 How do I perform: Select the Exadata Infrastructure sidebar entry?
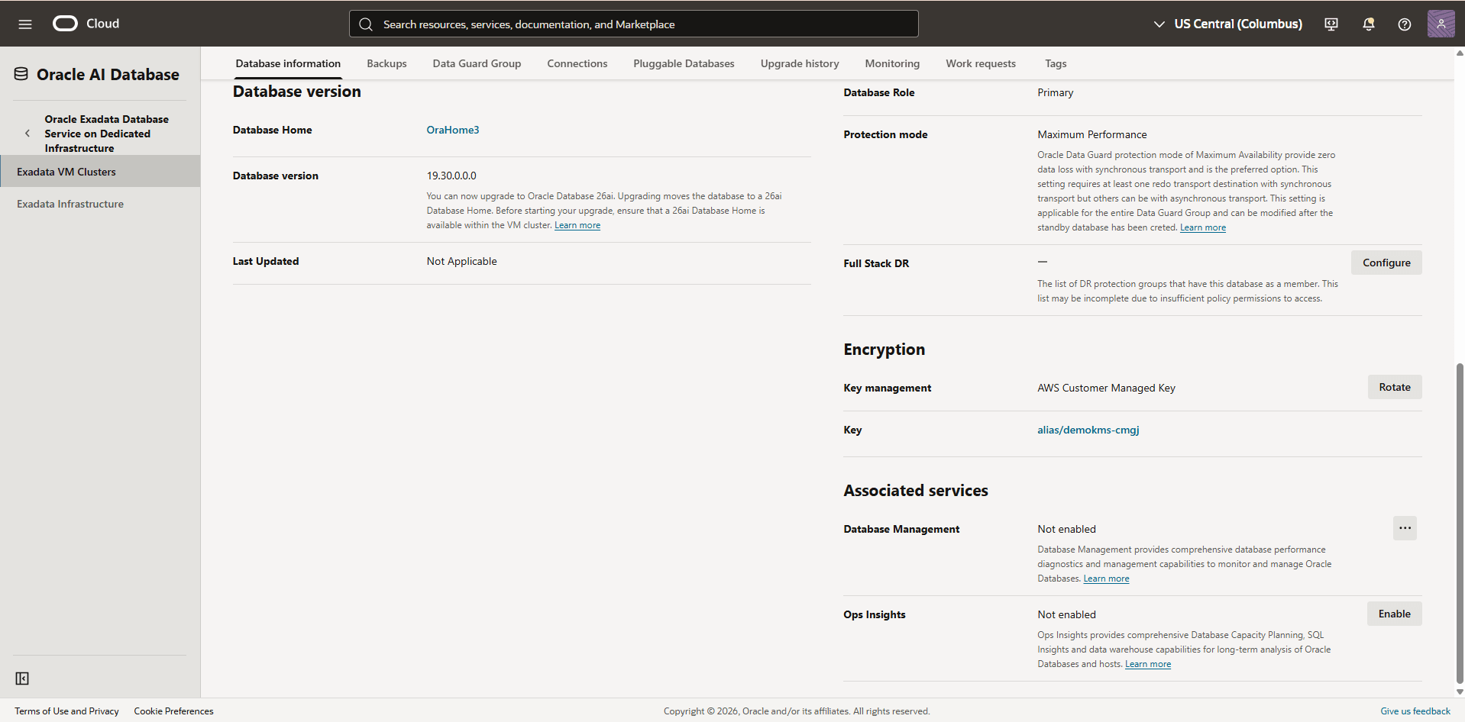point(70,203)
